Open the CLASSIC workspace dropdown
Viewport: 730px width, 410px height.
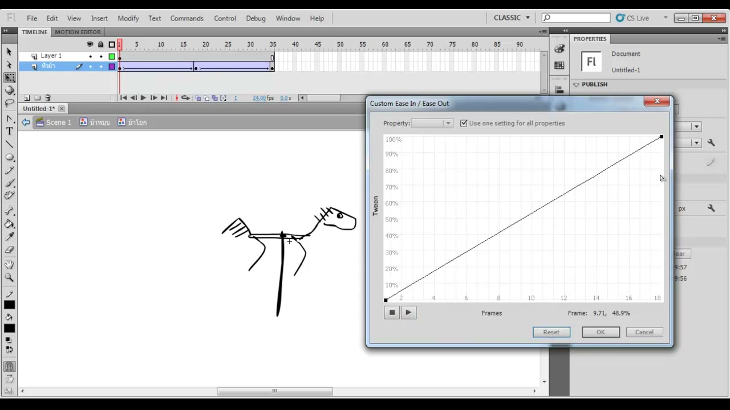(512, 18)
